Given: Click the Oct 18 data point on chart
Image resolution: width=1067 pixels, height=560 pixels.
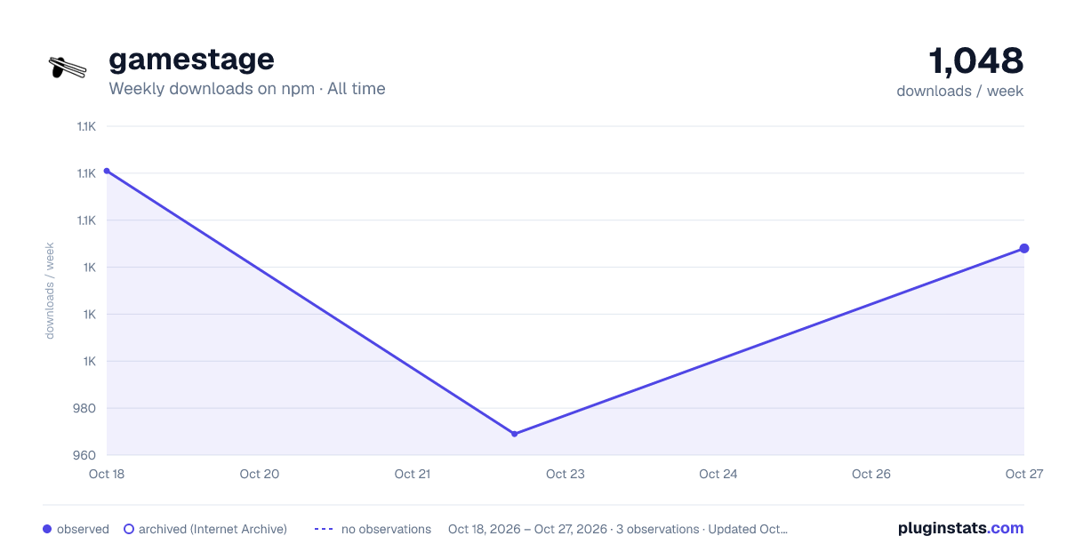Looking at the screenshot, I should (107, 171).
